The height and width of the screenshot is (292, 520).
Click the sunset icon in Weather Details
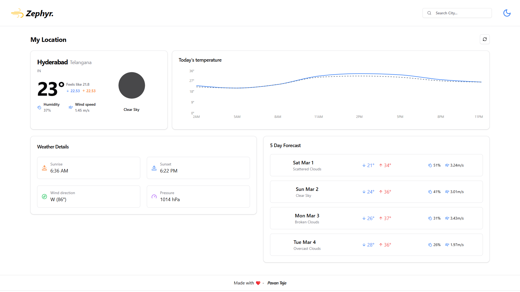[154, 168]
